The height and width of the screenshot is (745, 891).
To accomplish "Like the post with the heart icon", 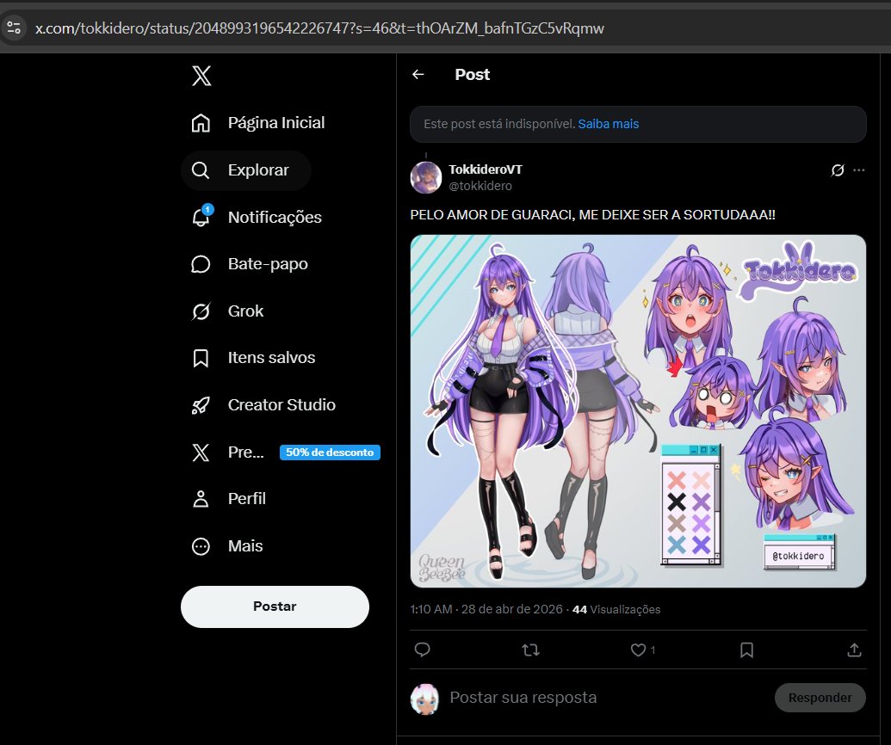I will click(x=638, y=650).
